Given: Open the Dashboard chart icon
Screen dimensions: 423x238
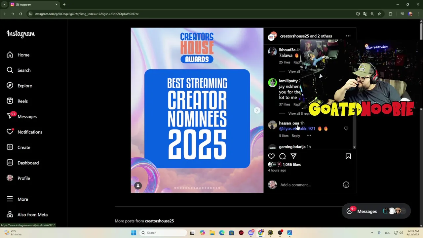Looking at the screenshot, I should [x=10, y=163].
